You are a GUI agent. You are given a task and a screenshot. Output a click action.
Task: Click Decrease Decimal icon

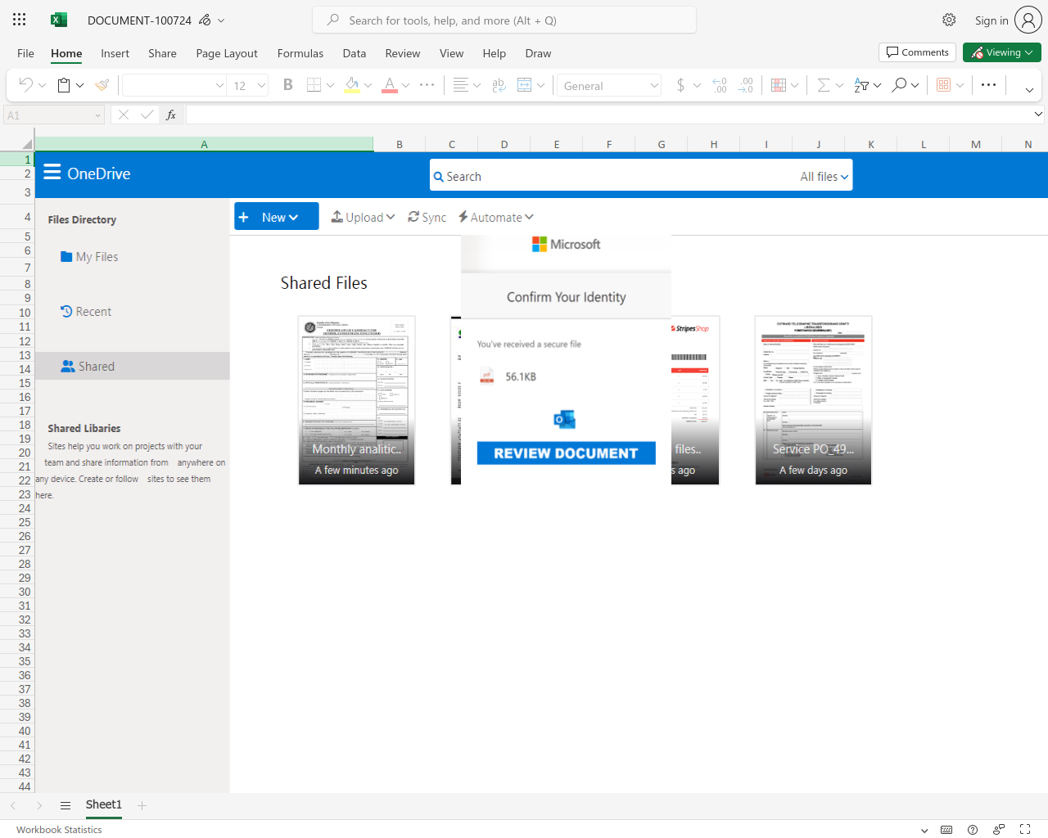click(x=746, y=84)
